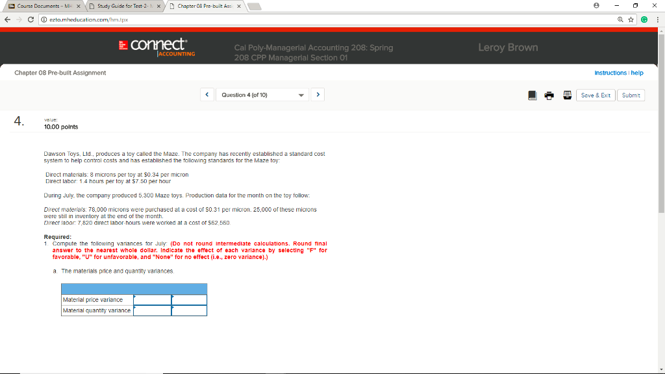Click the McGraw-Hill Connect logo
Image resolution: width=665 pixels, height=374 pixels.
click(x=157, y=47)
